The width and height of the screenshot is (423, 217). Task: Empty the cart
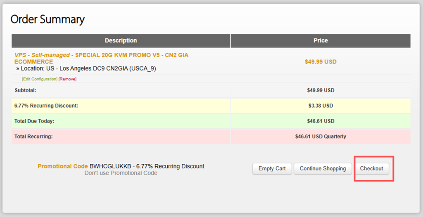pyautogui.click(x=272, y=168)
